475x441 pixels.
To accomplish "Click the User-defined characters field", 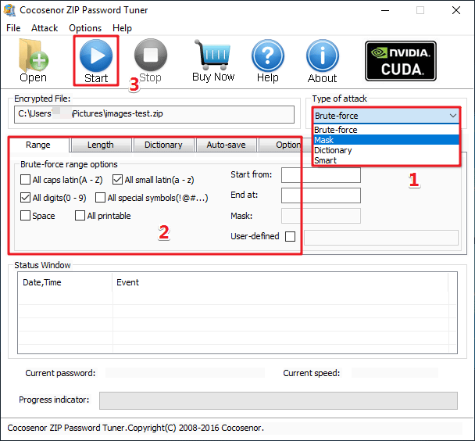I will click(x=381, y=238).
